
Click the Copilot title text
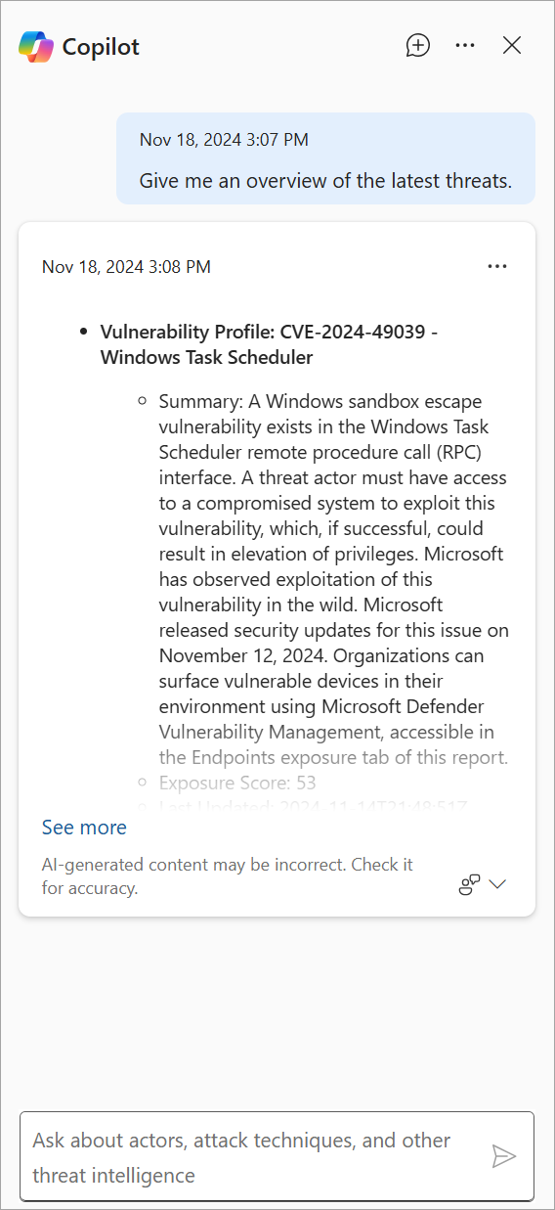point(101,46)
